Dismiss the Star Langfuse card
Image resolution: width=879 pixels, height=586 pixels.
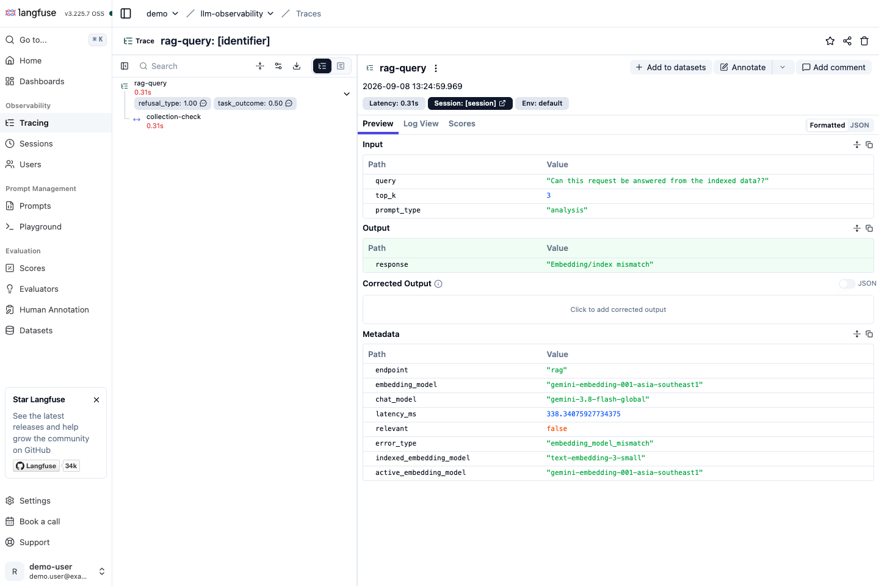(96, 400)
